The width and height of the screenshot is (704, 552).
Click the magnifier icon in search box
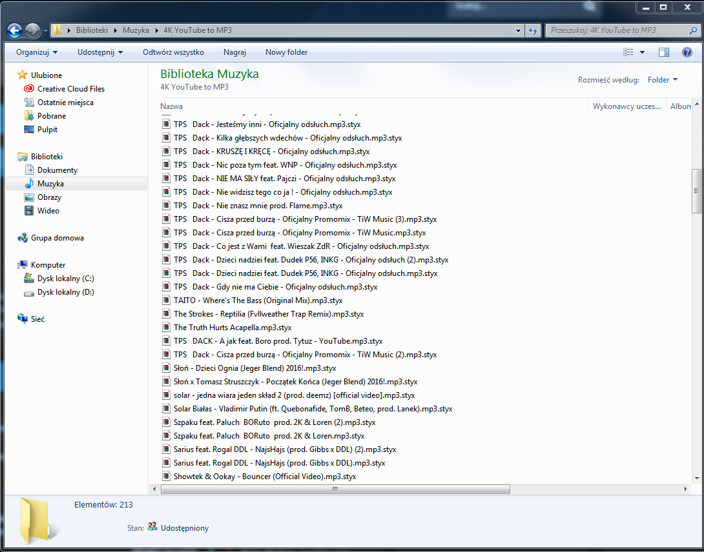693,30
